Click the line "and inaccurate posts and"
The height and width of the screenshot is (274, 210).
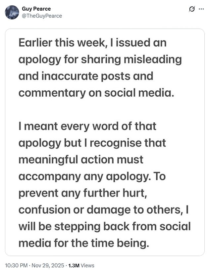86,76
